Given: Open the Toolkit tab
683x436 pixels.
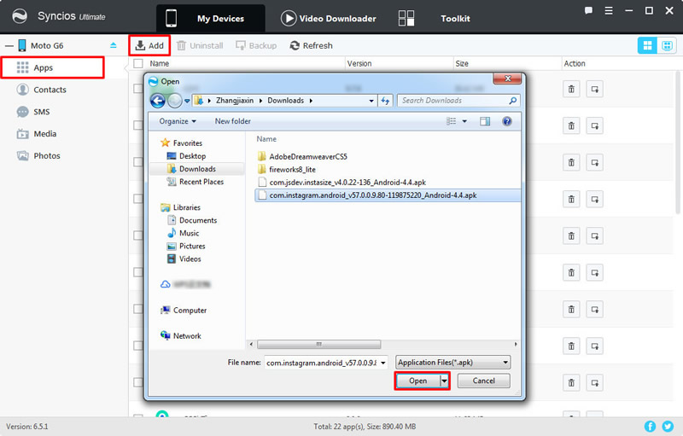Looking at the screenshot, I should [x=434, y=18].
